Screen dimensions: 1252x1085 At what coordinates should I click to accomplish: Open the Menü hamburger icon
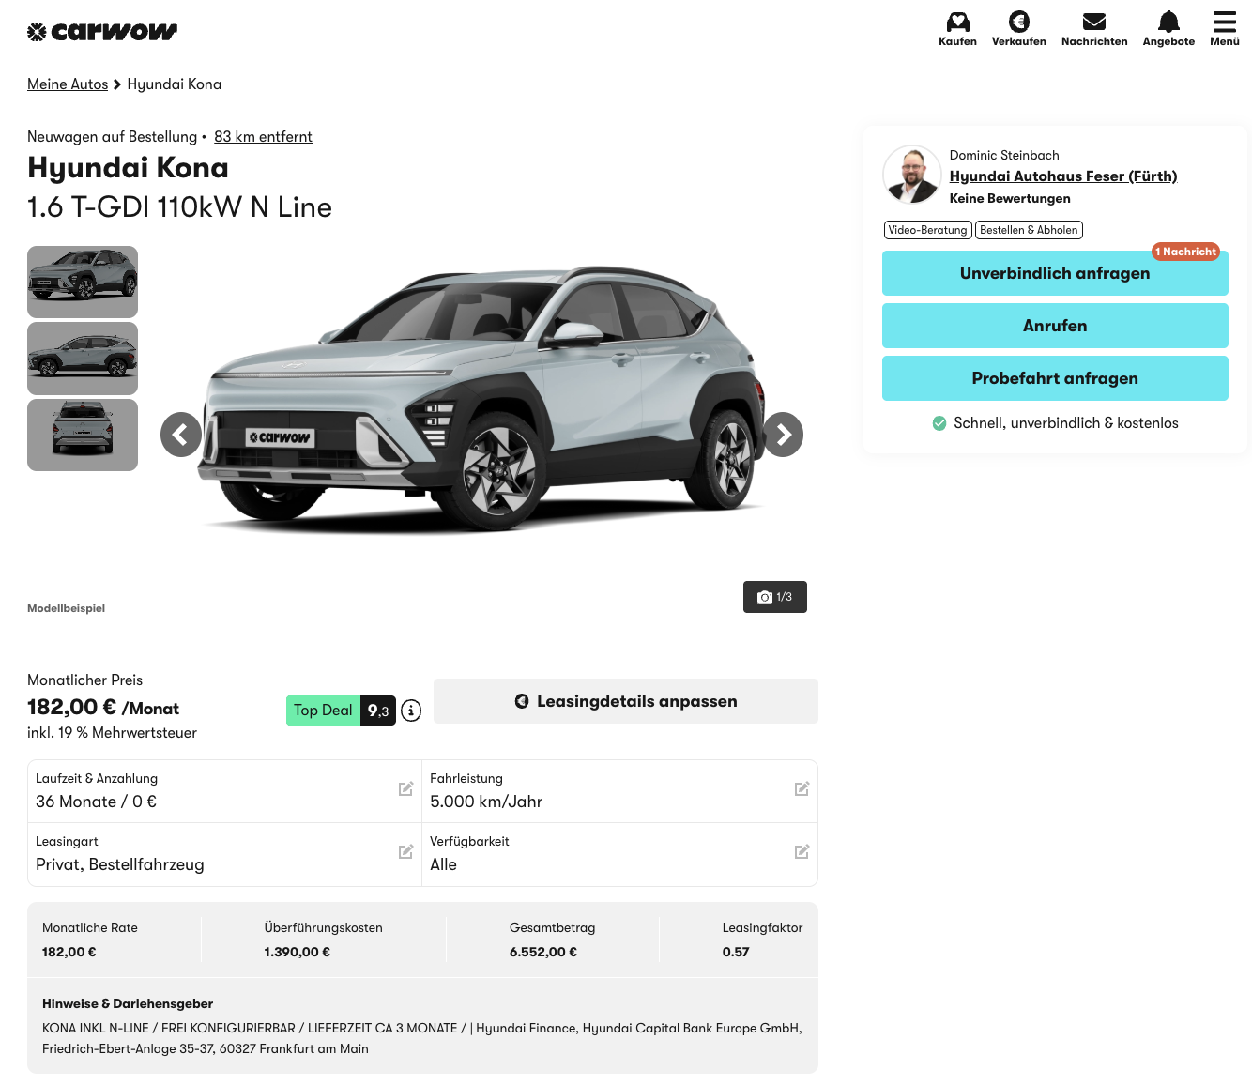[1224, 22]
